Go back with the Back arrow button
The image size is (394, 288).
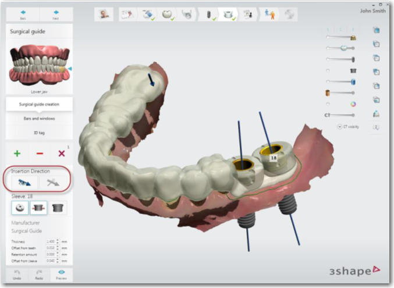point(23,15)
